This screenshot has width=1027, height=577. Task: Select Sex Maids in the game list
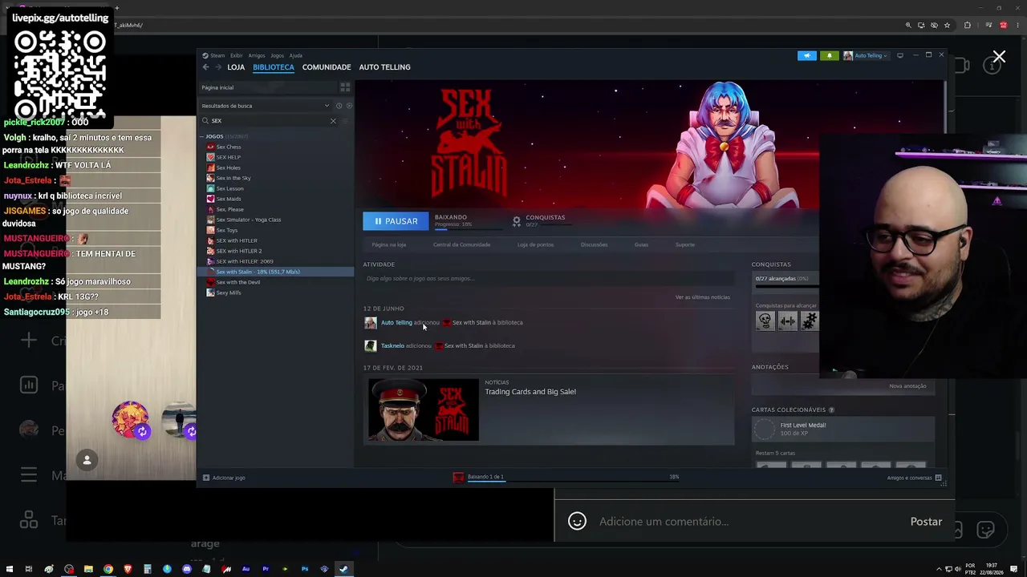click(x=229, y=199)
